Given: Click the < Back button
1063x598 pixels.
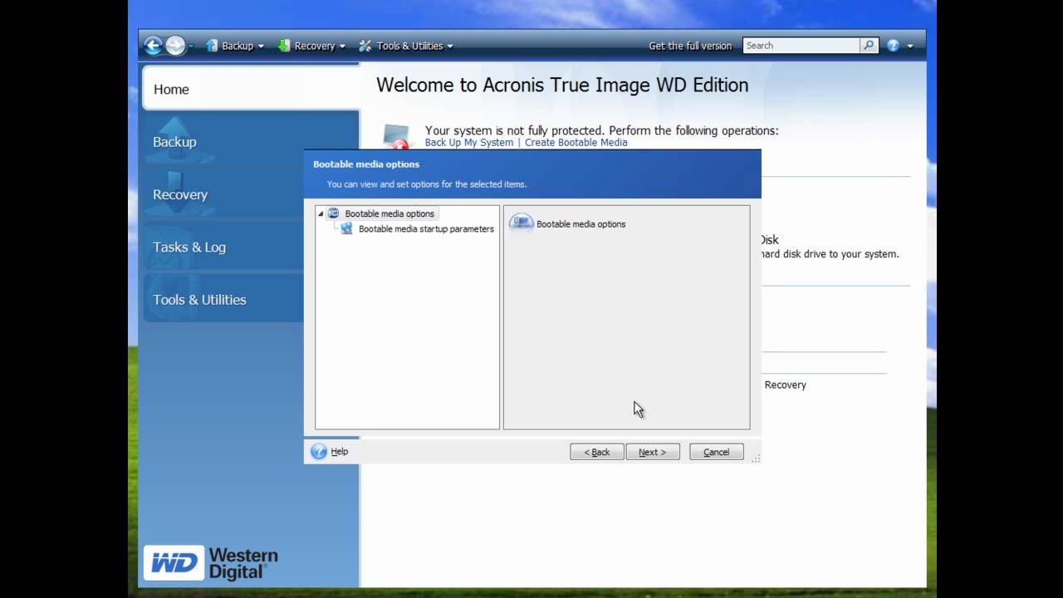Looking at the screenshot, I should pos(597,452).
